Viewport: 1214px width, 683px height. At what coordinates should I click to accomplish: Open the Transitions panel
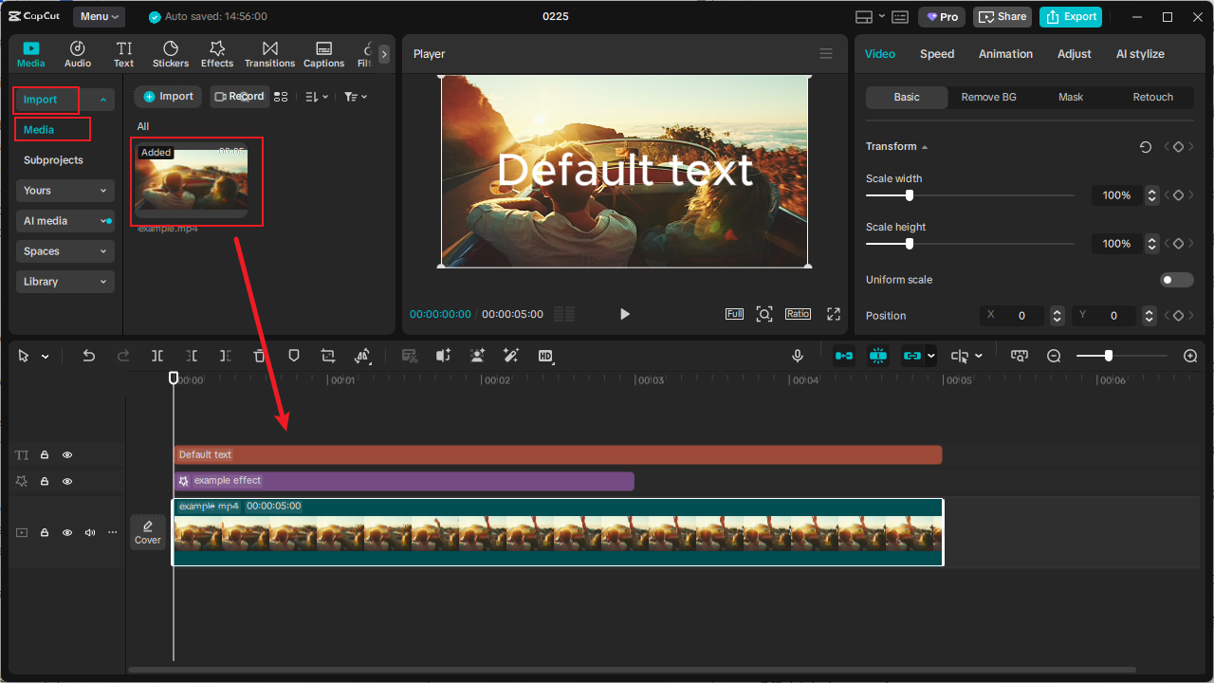pos(269,53)
